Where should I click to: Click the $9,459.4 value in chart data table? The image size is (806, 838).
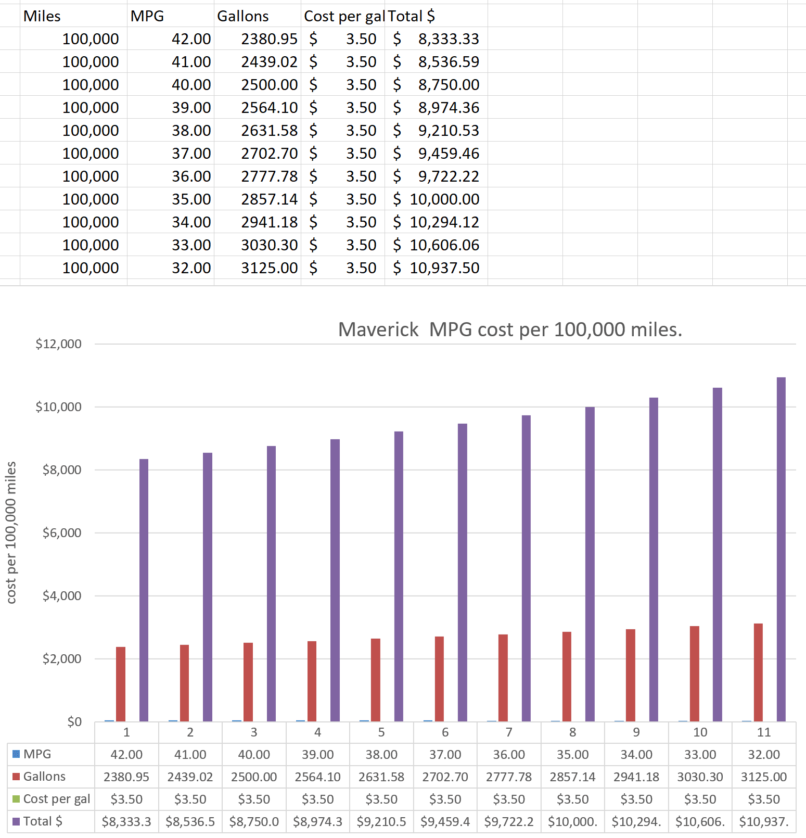pyautogui.click(x=445, y=821)
